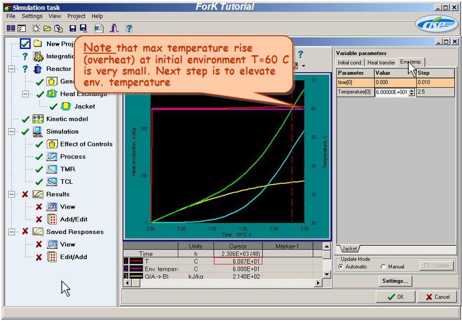
Task: Click the TMR graph icon
Action: (52, 169)
